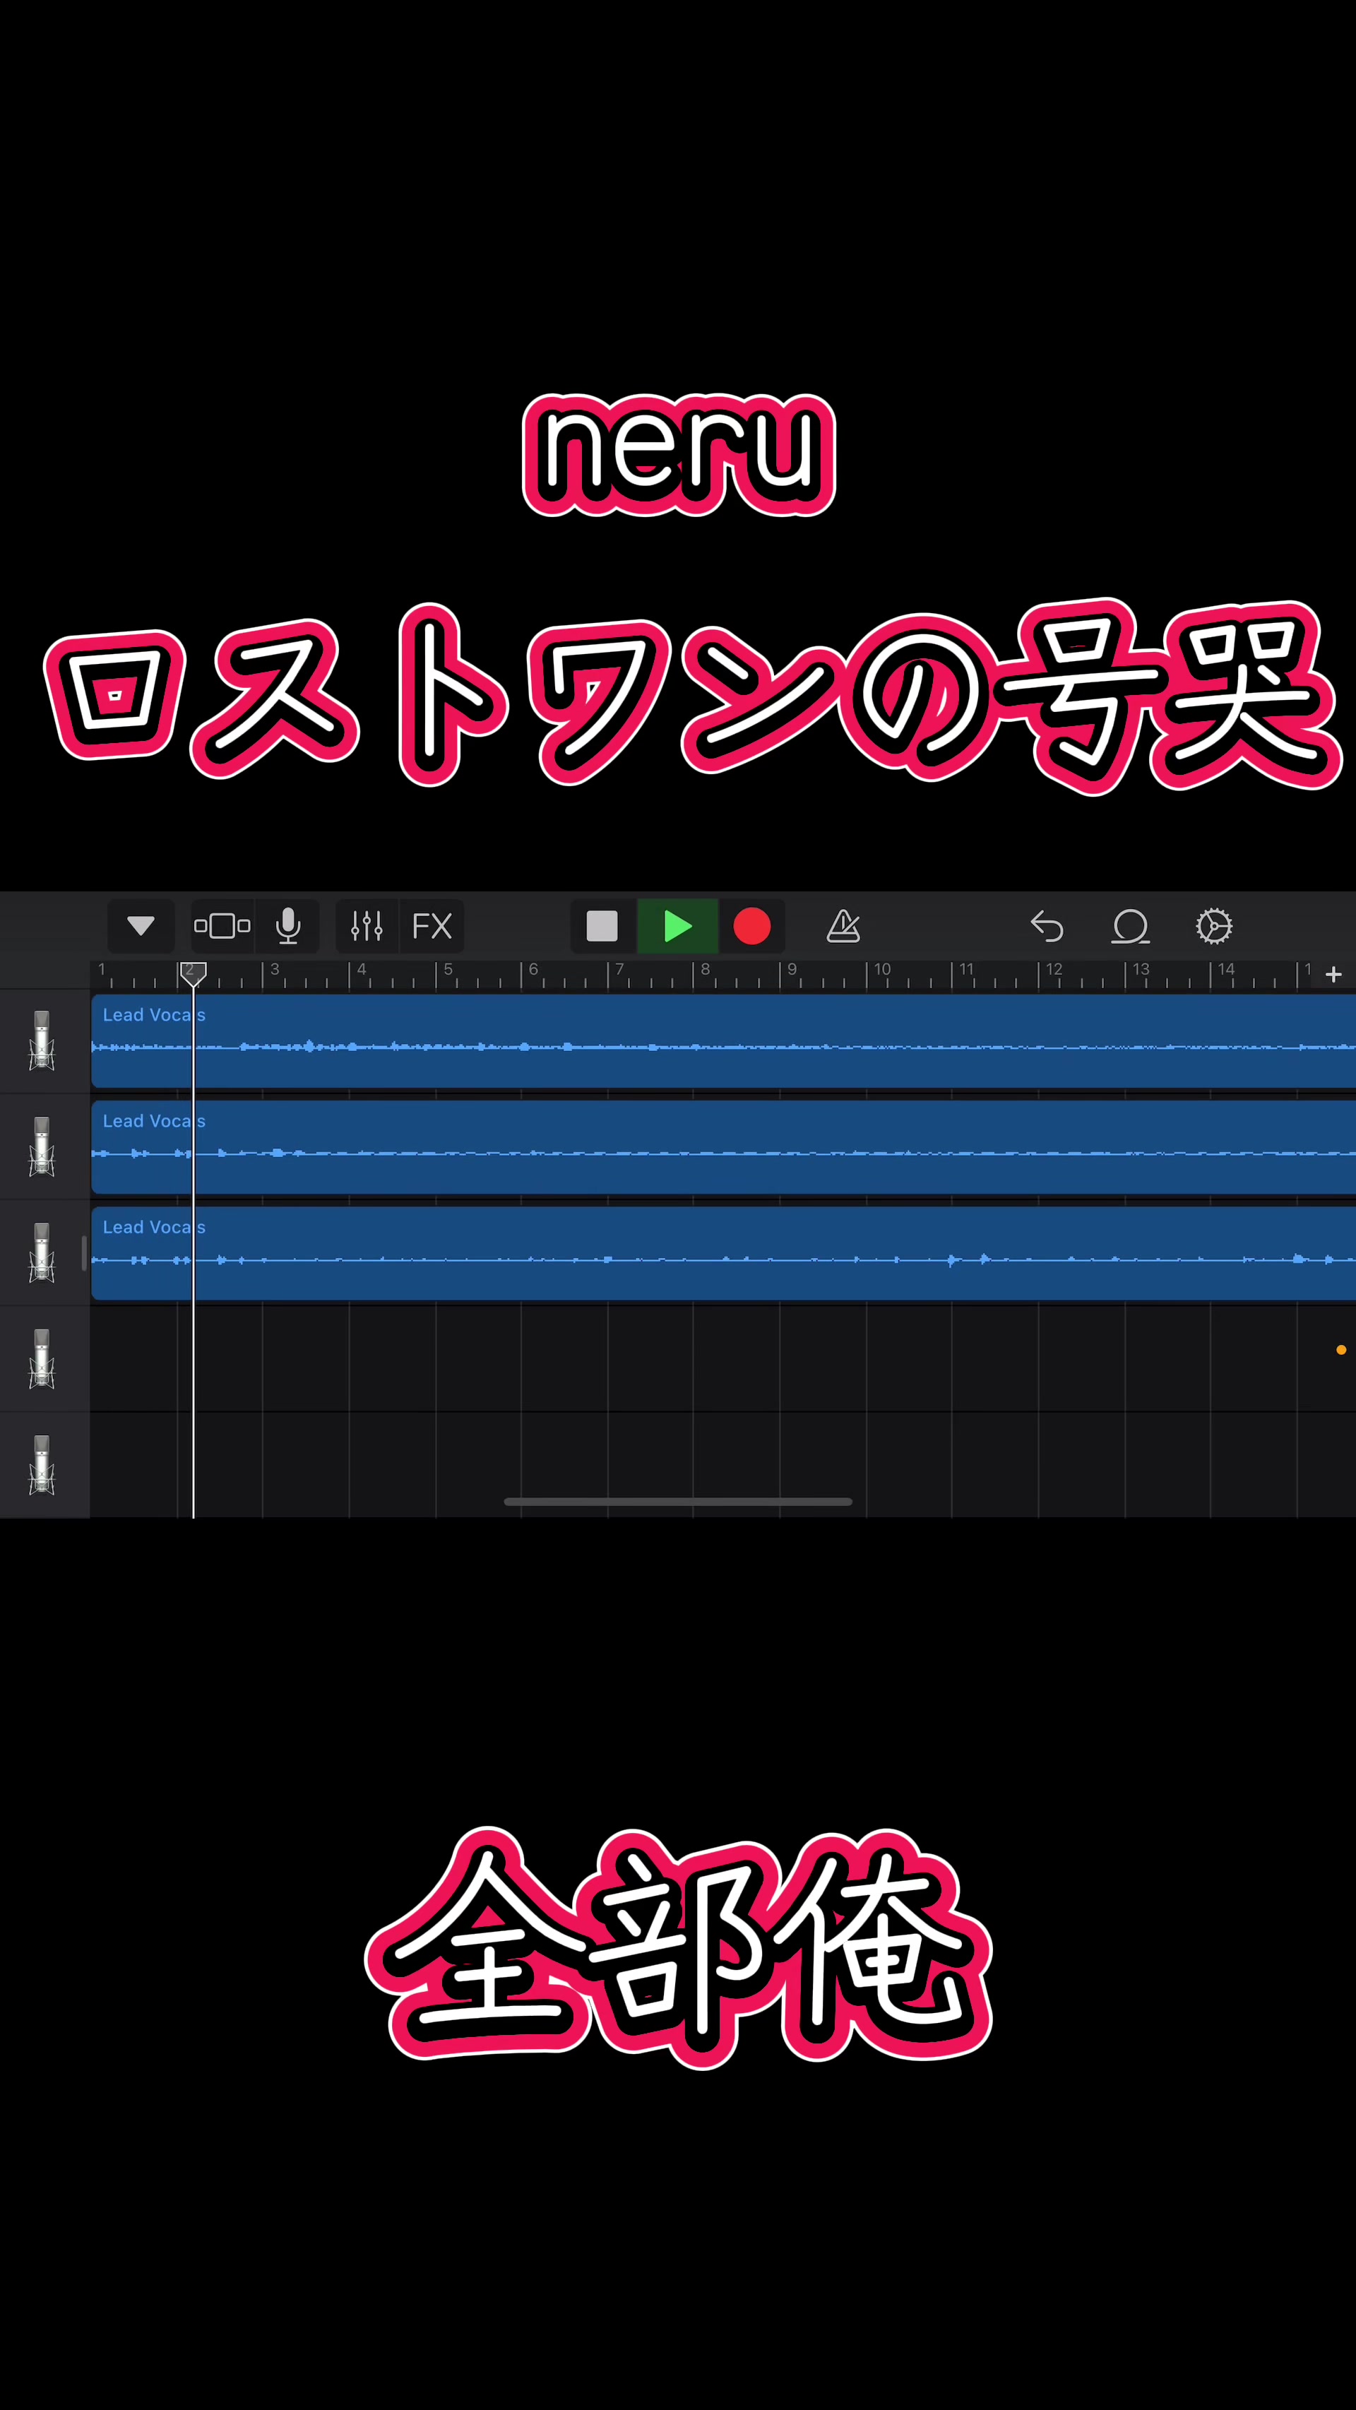Viewport: 1356px width, 2410px height.
Task: Open the browser/tracks view button
Action: pos(222,926)
